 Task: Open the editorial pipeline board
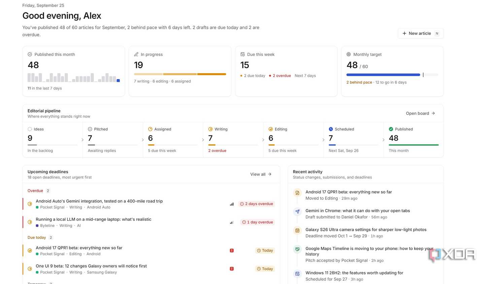(x=421, y=113)
